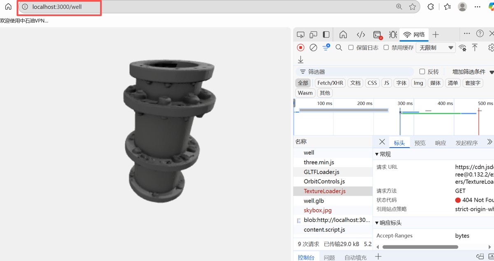Screen dimensions: 494x261
Task: Open the 控制台 drawer tab
Action: tap(306, 257)
